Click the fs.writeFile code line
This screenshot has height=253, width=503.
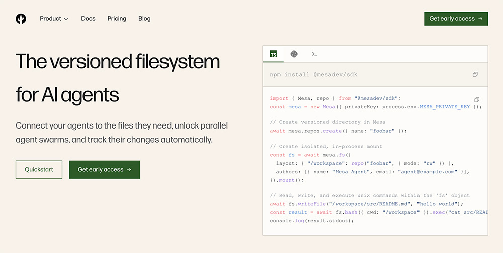coord(366,204)
